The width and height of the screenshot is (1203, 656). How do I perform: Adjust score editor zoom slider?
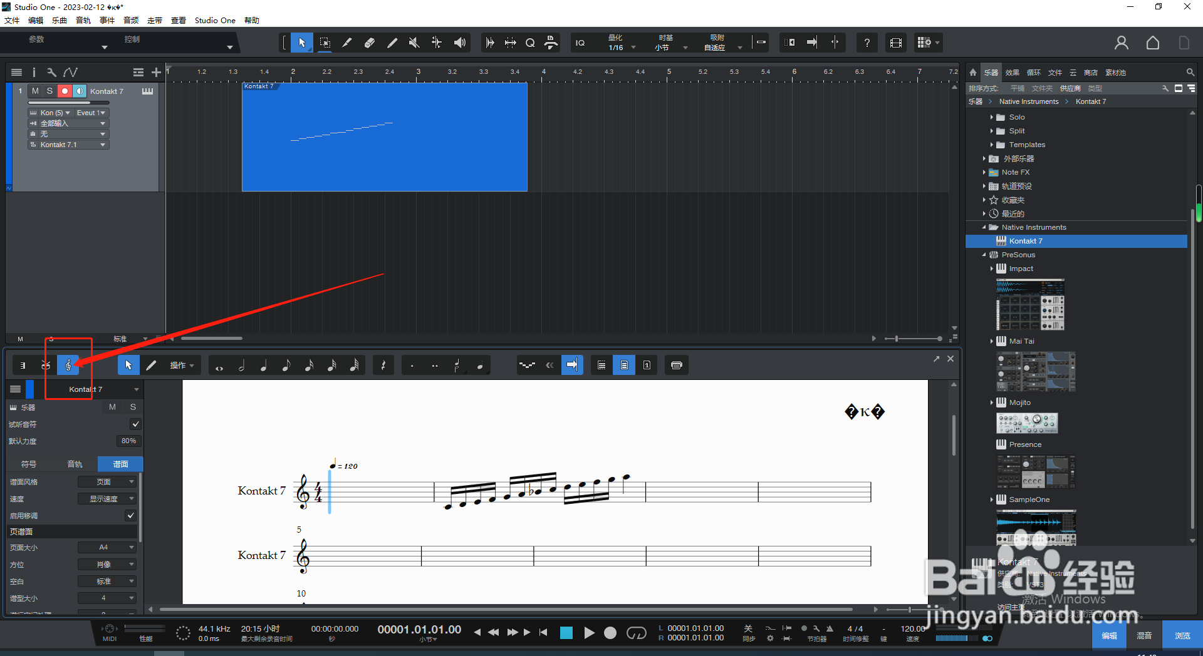910,609
